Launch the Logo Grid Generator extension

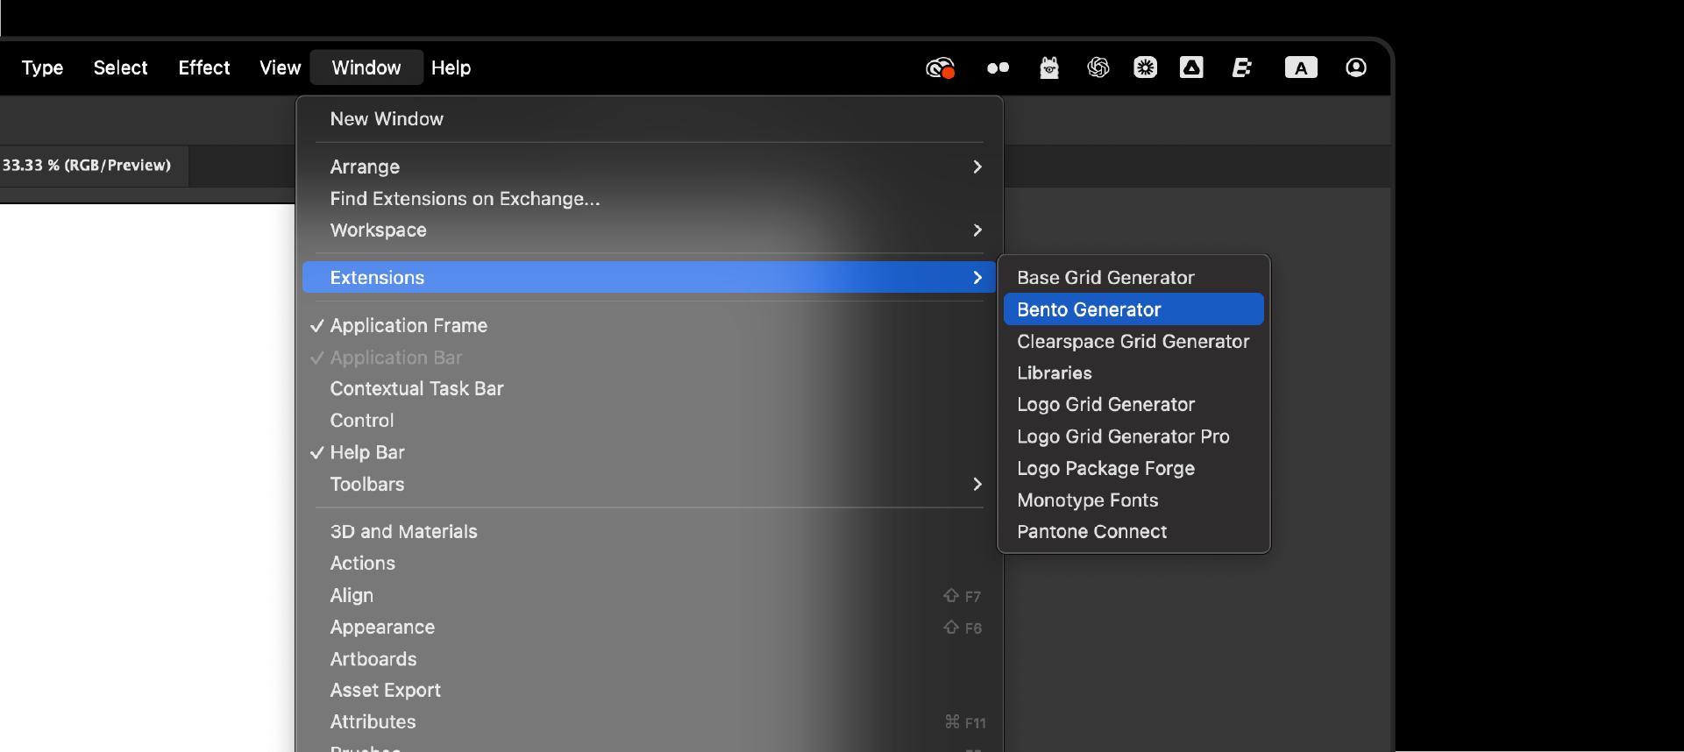[1133, 404]
